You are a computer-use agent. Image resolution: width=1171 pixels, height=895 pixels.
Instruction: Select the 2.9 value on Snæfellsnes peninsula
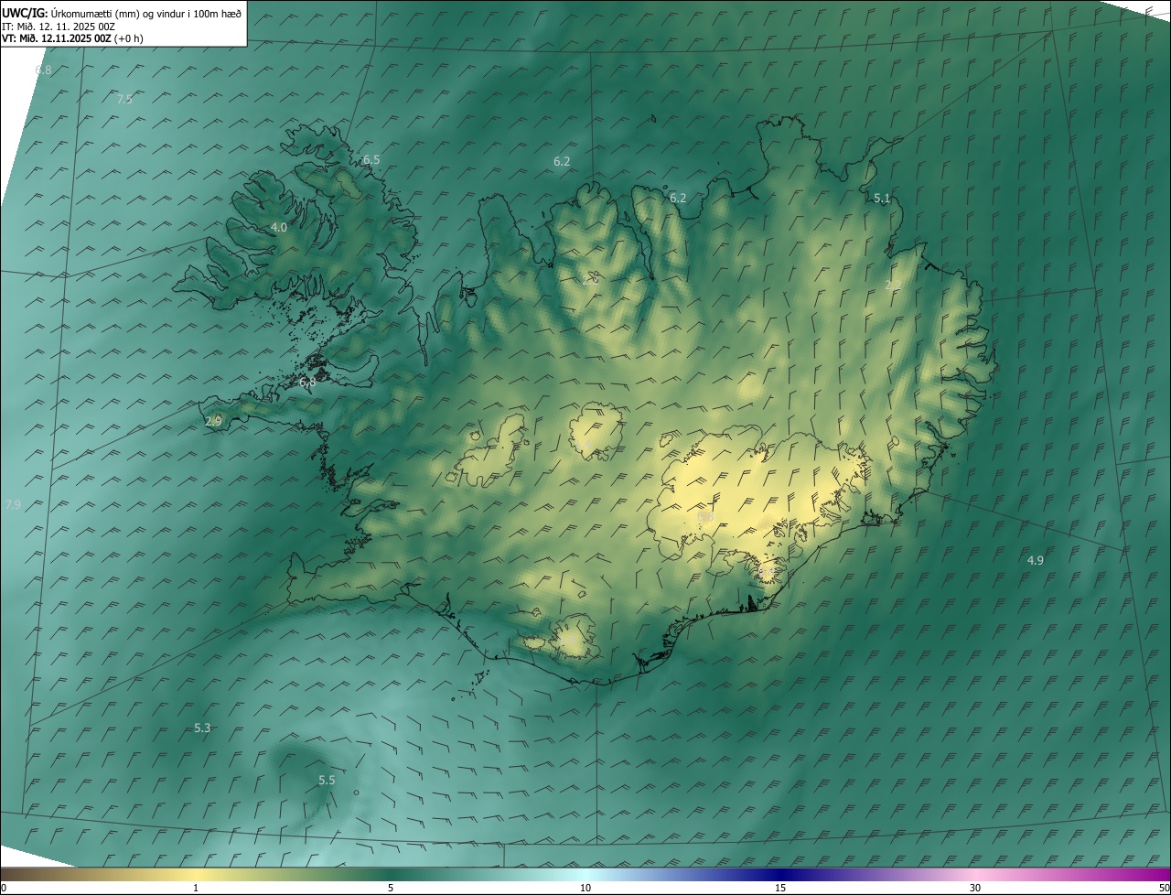point(213,421)
